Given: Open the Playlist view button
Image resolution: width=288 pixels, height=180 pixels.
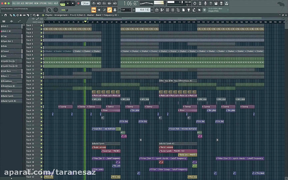Looking at the screenshot, I should click(157, 10).
